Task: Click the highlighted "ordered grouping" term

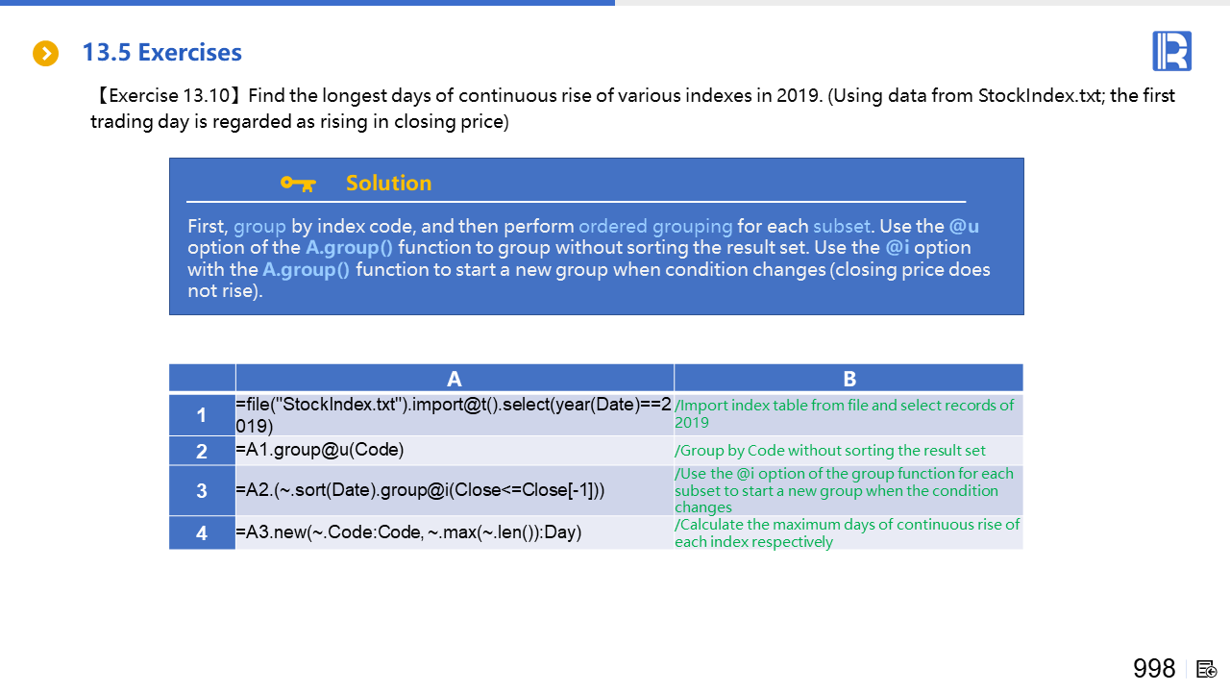Action: [654, 227]
